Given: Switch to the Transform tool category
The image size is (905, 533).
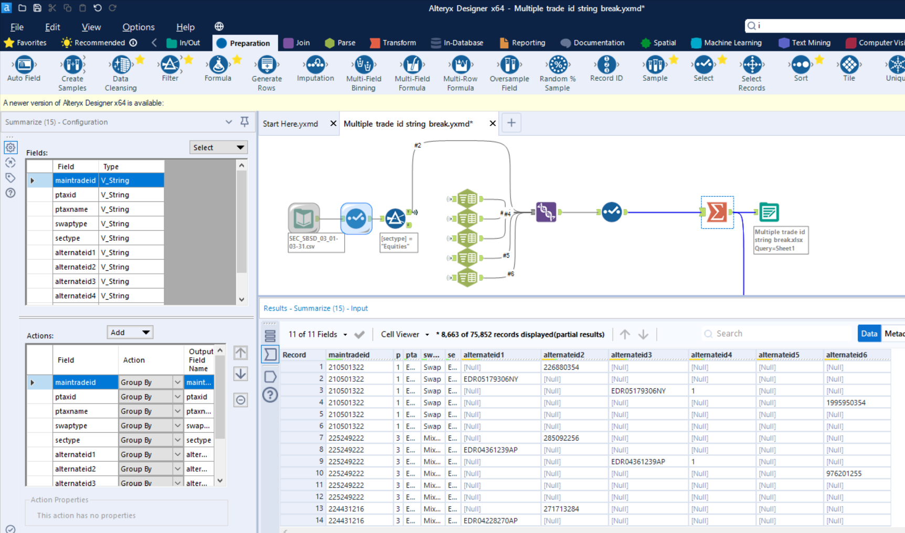Looking at the screenshot, I should click(393, 43).
